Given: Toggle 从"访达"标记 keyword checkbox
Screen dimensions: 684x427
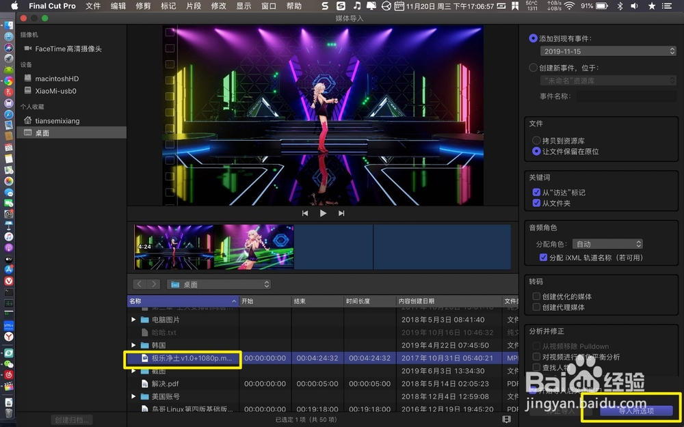Looking at the screenshot, I should pyautogui.click(x=536, y=192).
